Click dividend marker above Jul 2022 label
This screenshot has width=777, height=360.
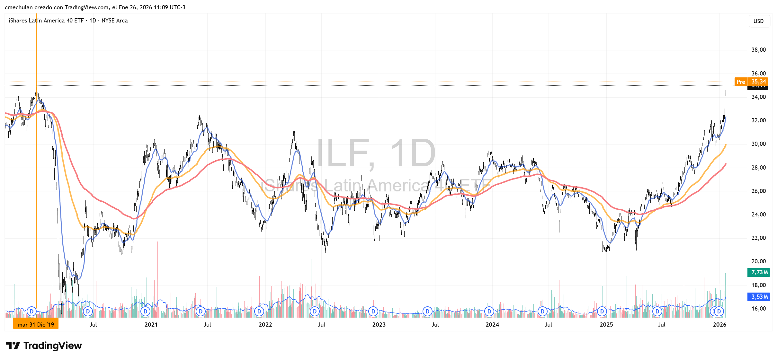[315, 311]
